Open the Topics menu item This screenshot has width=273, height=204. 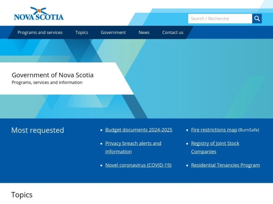click(x=81, y=33)
